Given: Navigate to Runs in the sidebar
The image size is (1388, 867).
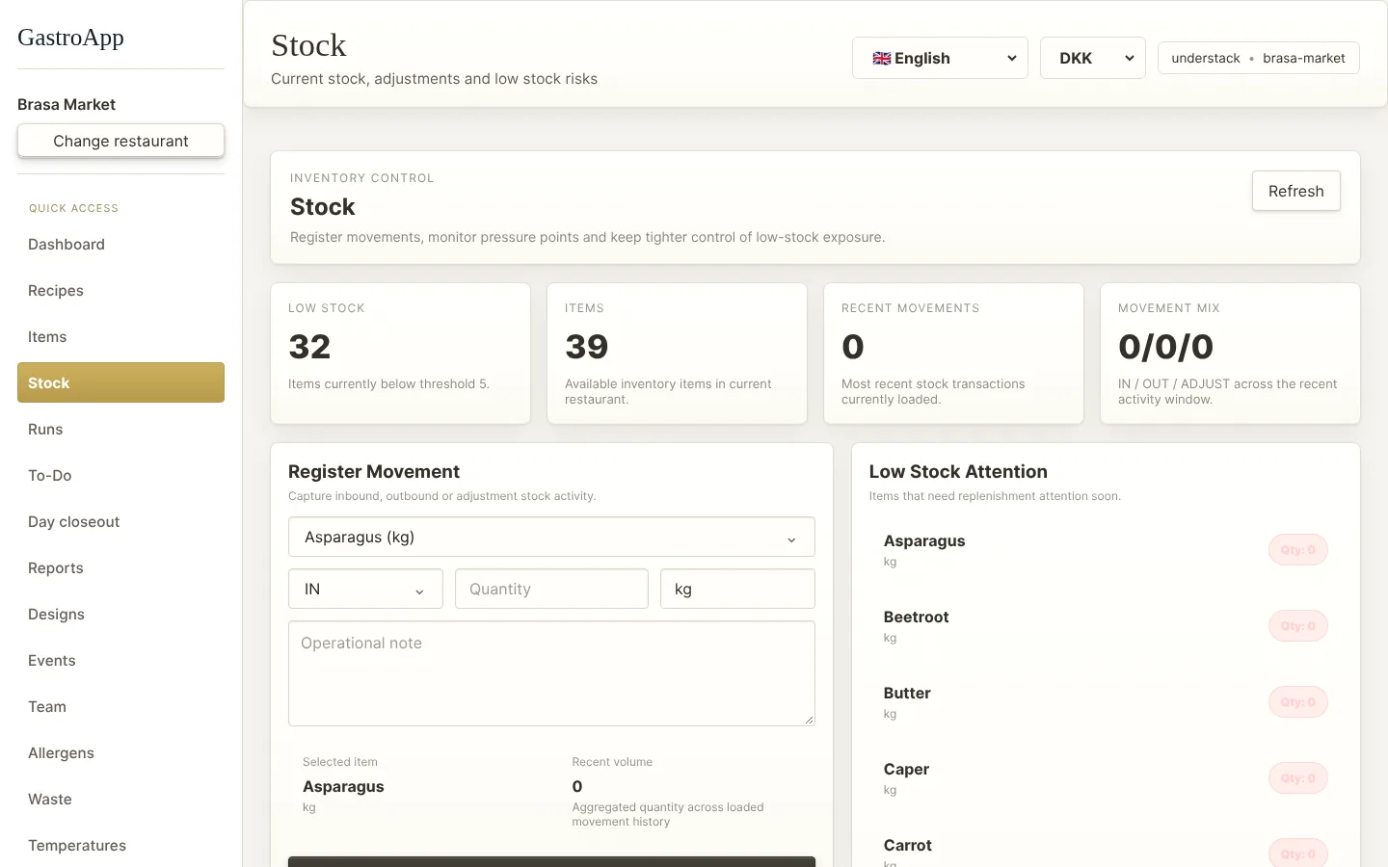Looking at the screenshot, I should point(120,430).
